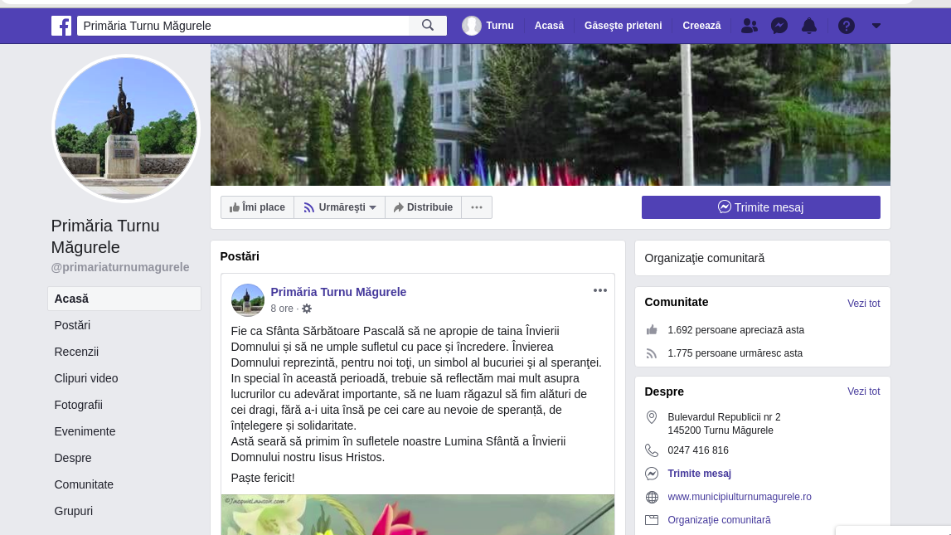Select Grupuri in left sidebar
Screen dimensions: 951x535
click(74, 511)
